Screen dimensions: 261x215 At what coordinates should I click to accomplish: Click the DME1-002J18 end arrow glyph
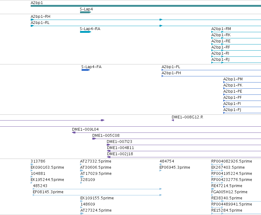[x=109, y=157]
